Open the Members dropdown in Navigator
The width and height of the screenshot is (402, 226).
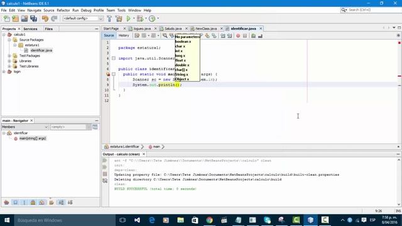click(24, 127)
